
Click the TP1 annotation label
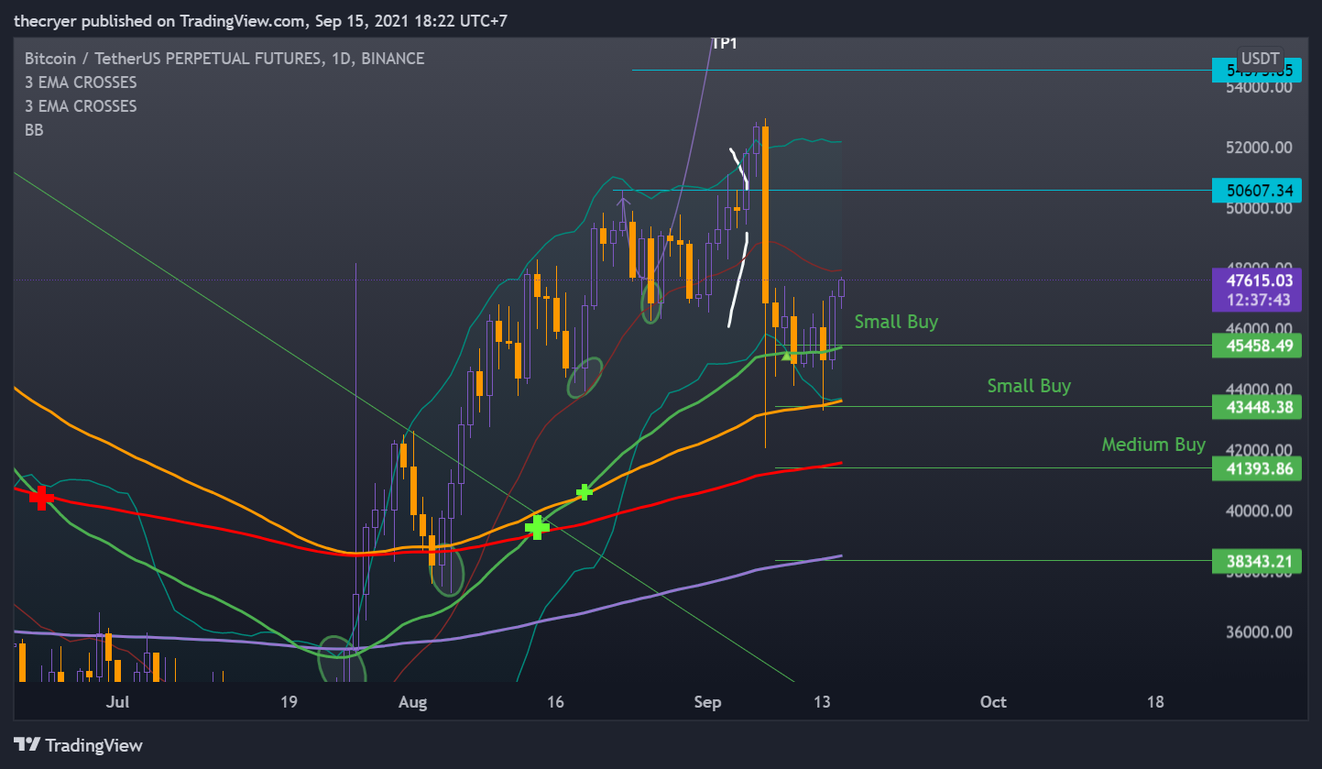point(724,42)
